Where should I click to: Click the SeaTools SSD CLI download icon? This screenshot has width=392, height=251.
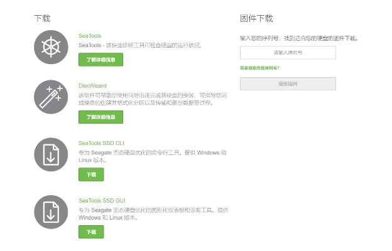[52, 155]
